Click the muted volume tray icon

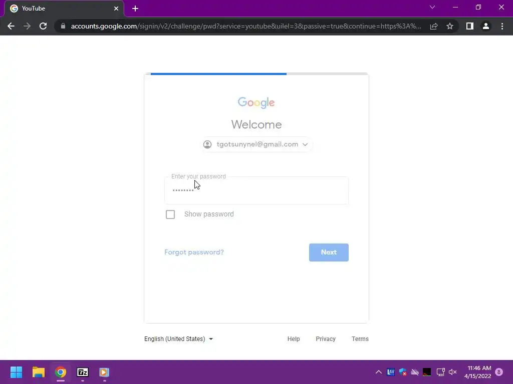[453, 372]
